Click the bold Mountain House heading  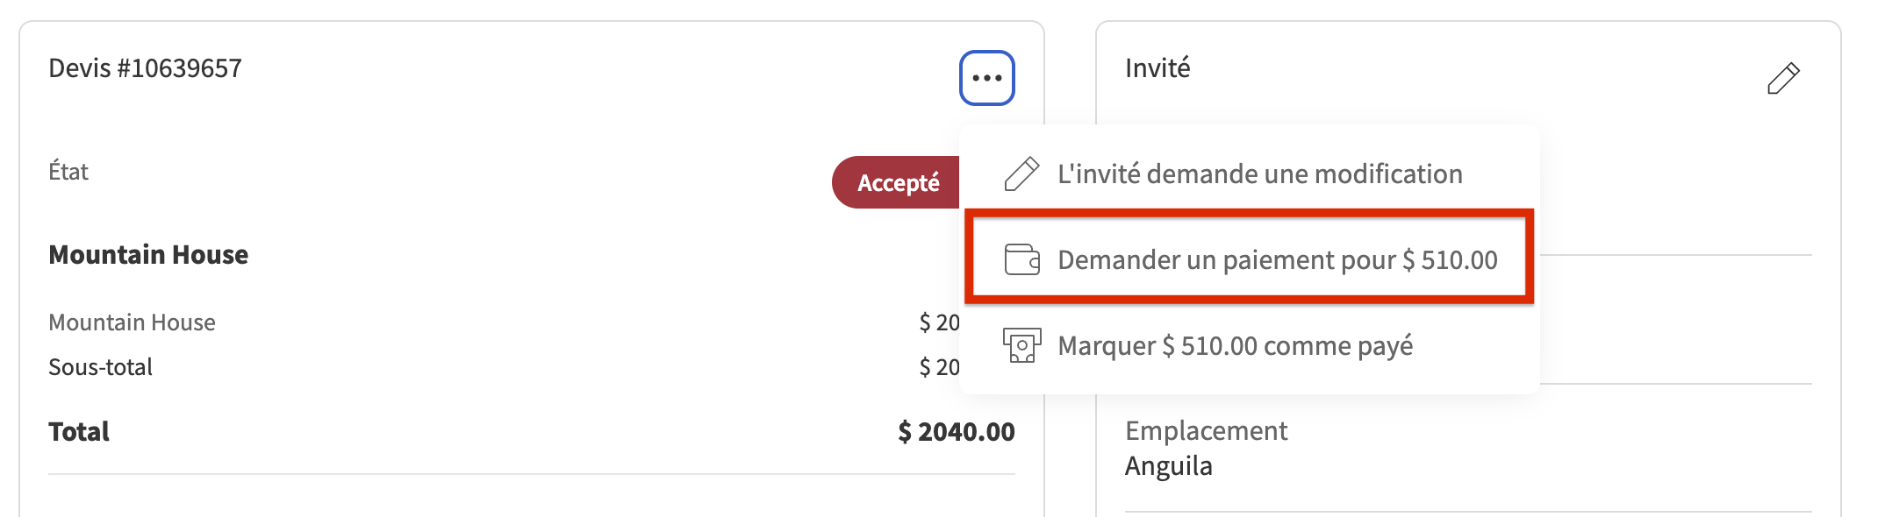coord(148,254)
